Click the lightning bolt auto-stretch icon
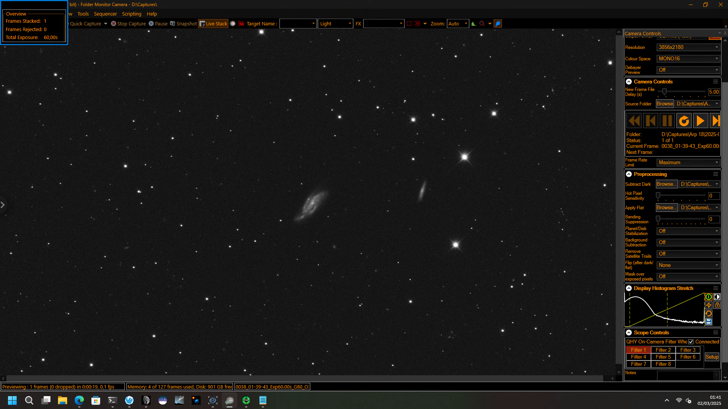Viewport: 728px width, 409px height. pos(708,305)
